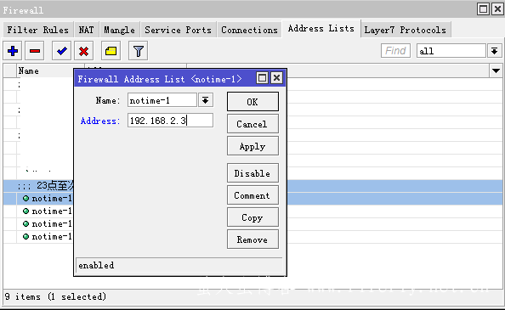Open the Layer7 Protocols tab

coord(406,30)
